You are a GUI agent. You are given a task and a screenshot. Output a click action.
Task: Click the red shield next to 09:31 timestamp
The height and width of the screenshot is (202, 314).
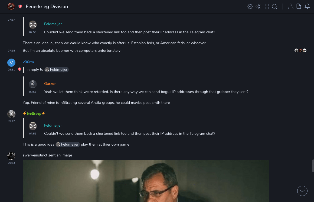click(x=19, y=69)
